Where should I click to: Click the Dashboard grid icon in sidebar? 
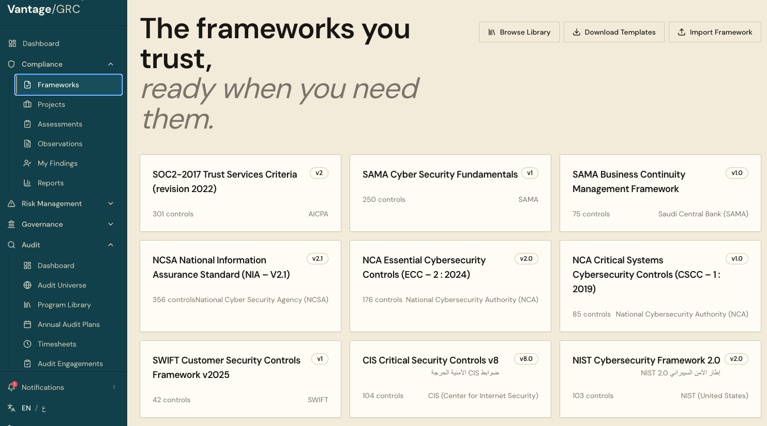[12, 43]
